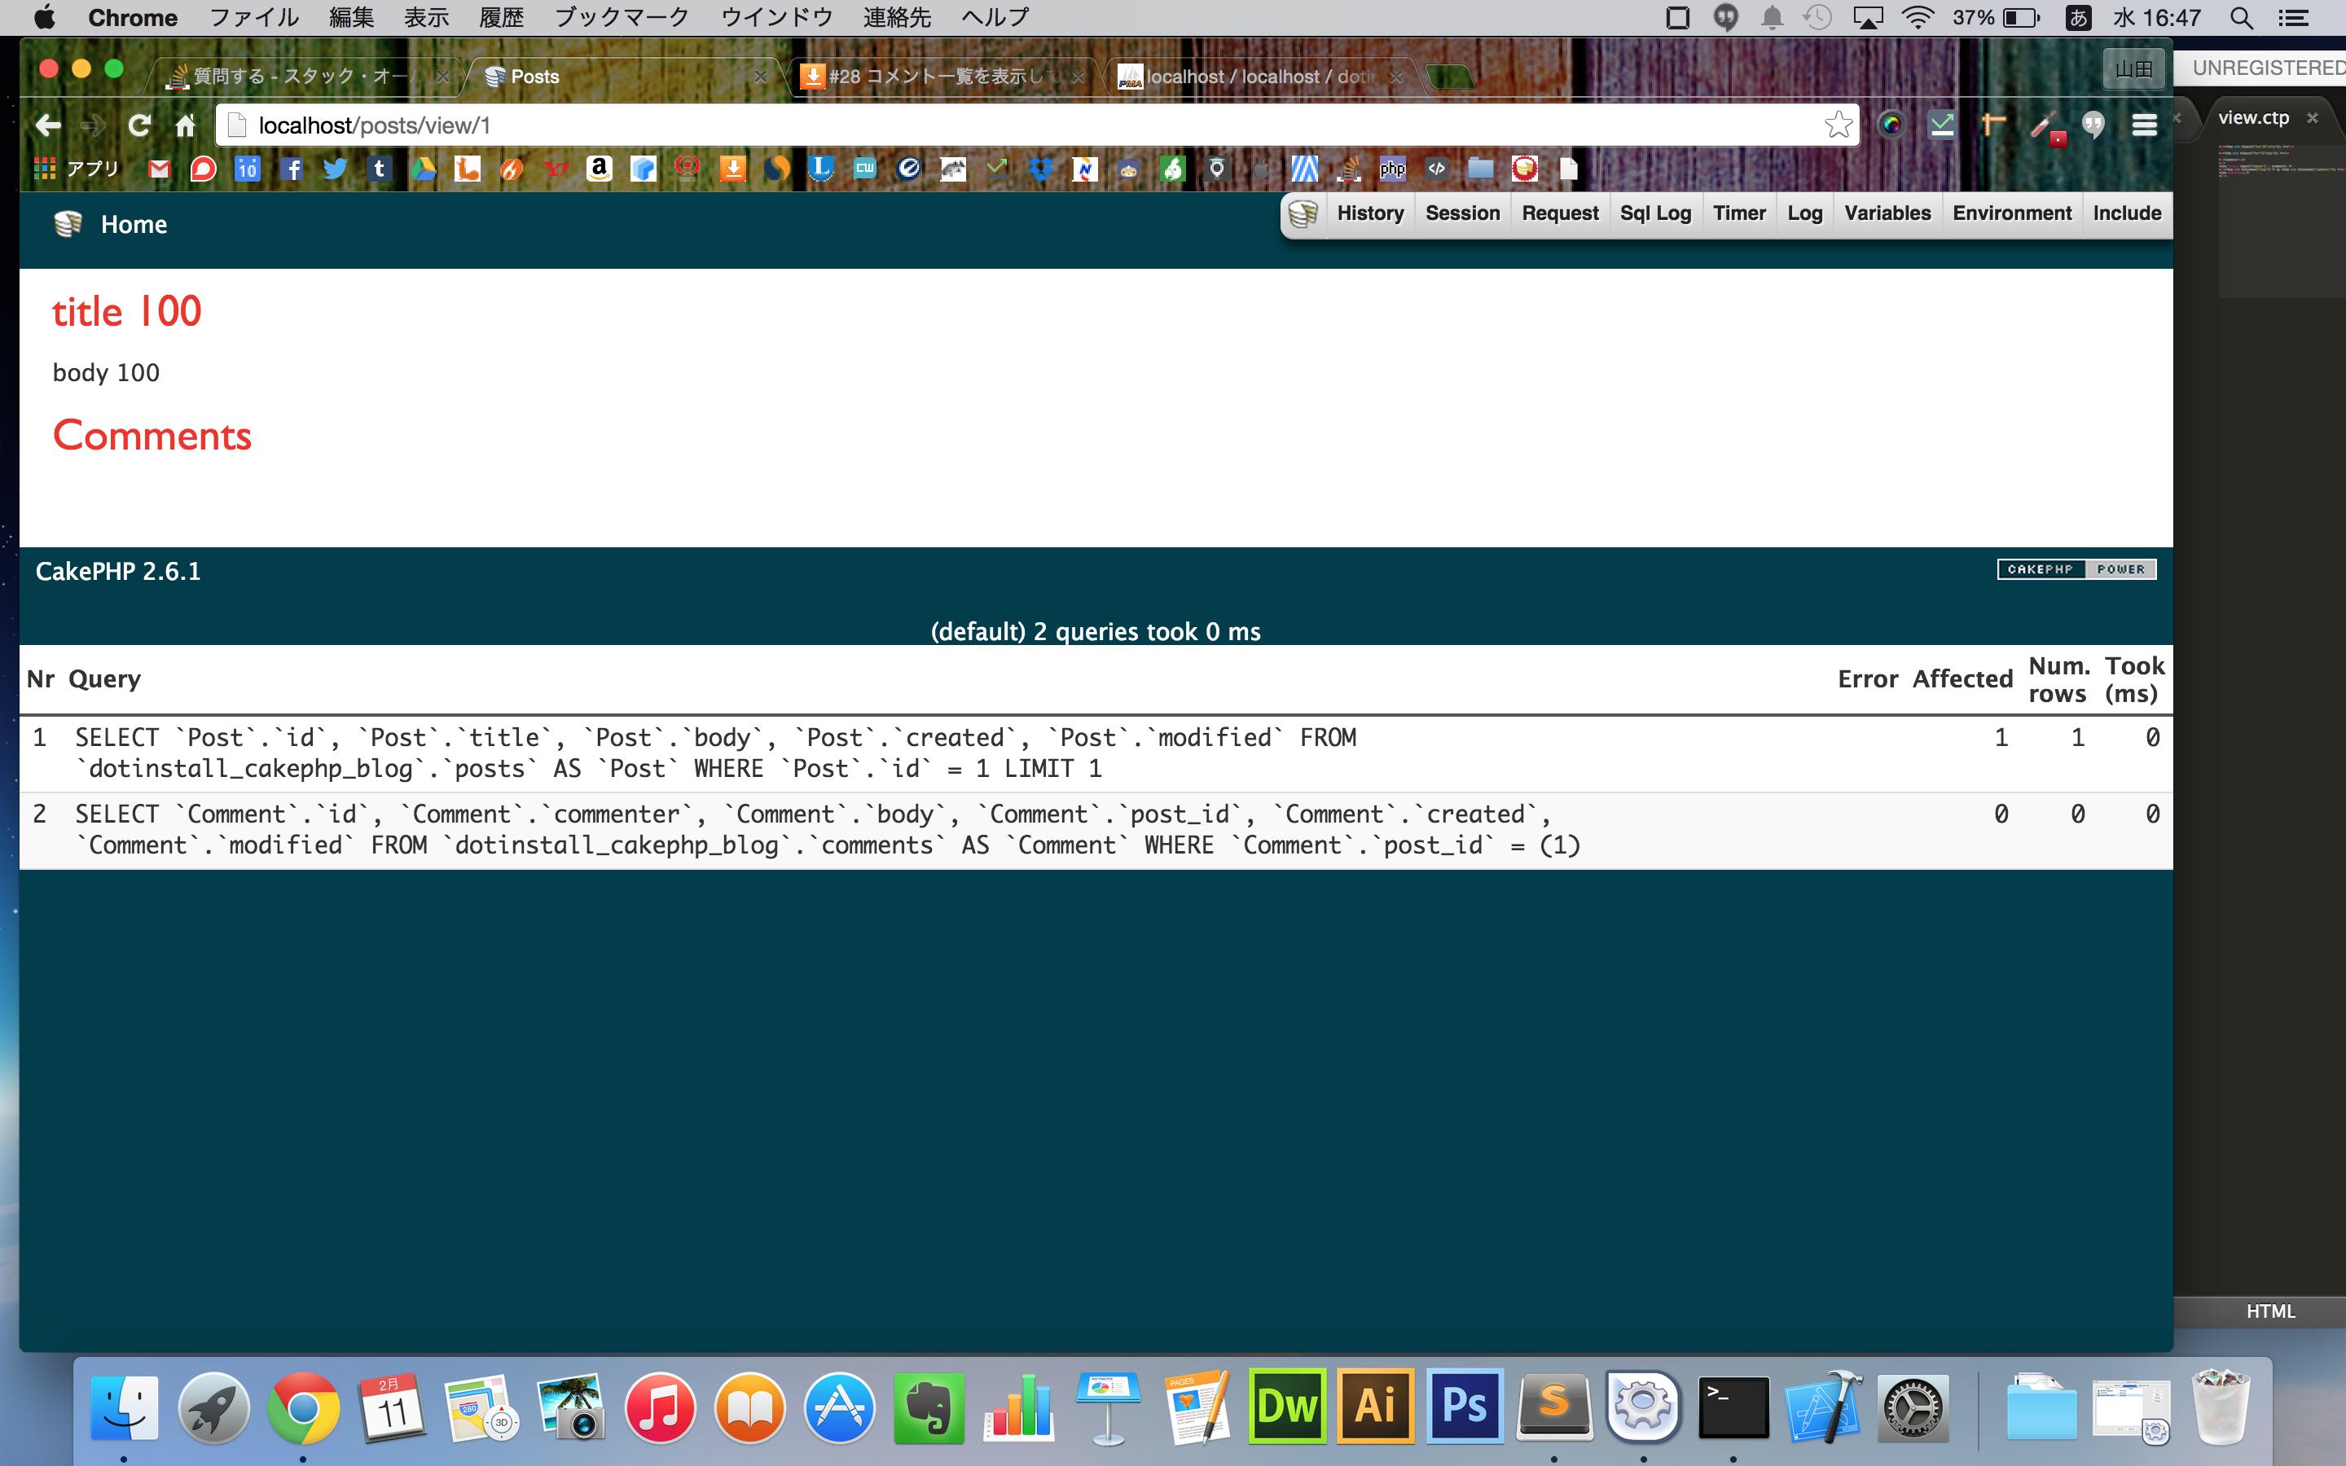Open the Variables panel

1887,213
